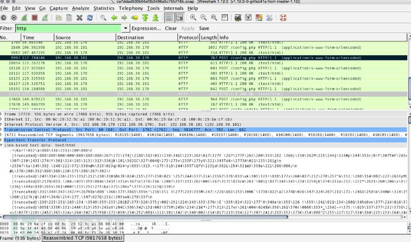Open the File menu
The width and height of the screenshot is (411, 242).
(x=4, y=8)
